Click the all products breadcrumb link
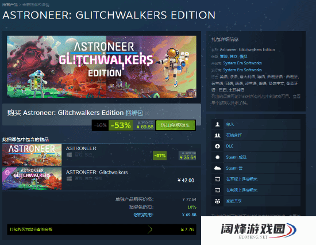Image resolution: width=316 pixels, height=245 pixels. point(10,5)
